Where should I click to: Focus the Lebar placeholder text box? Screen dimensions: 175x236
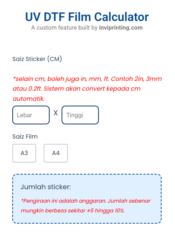31,115
